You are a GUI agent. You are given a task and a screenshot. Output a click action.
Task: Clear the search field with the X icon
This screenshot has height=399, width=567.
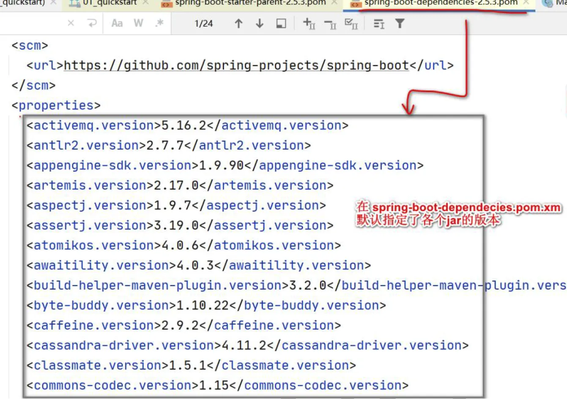(x=71, y=23)
